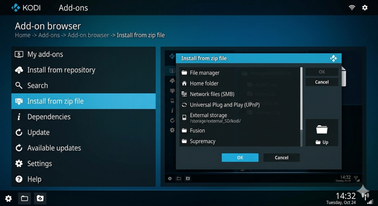Click the My add-ons monitor icon
The height and width of the screenshot is (206, 378).
point(19,55)
